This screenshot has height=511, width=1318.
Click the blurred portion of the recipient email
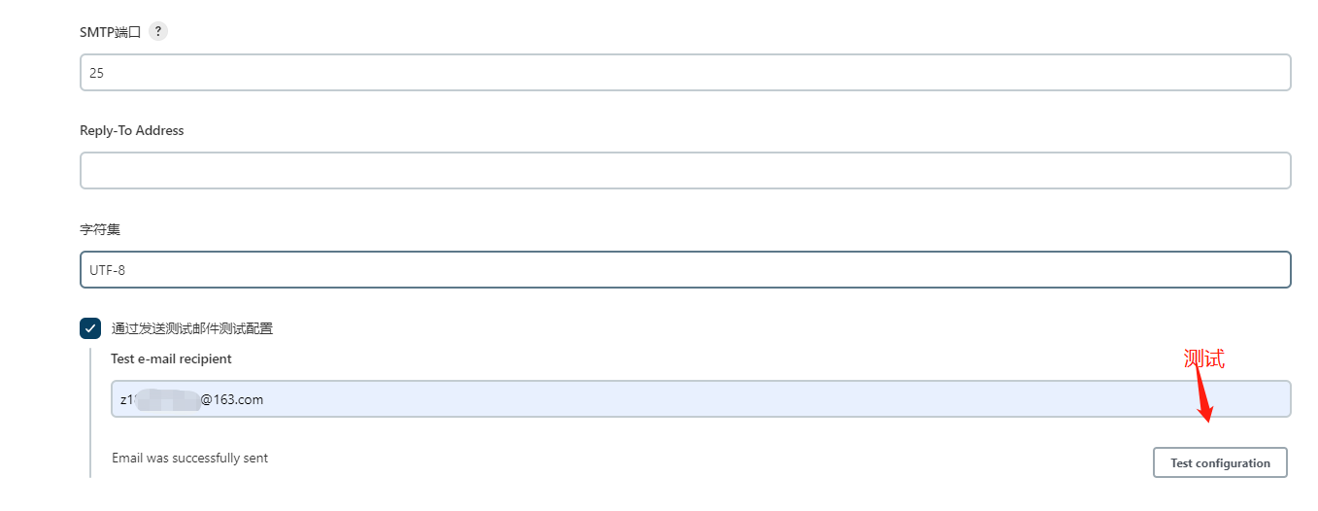[165, 399]
